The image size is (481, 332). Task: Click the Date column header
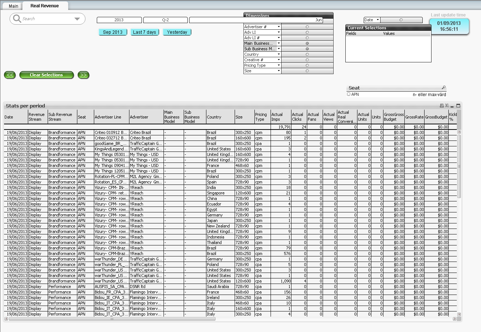pos(16,117)
